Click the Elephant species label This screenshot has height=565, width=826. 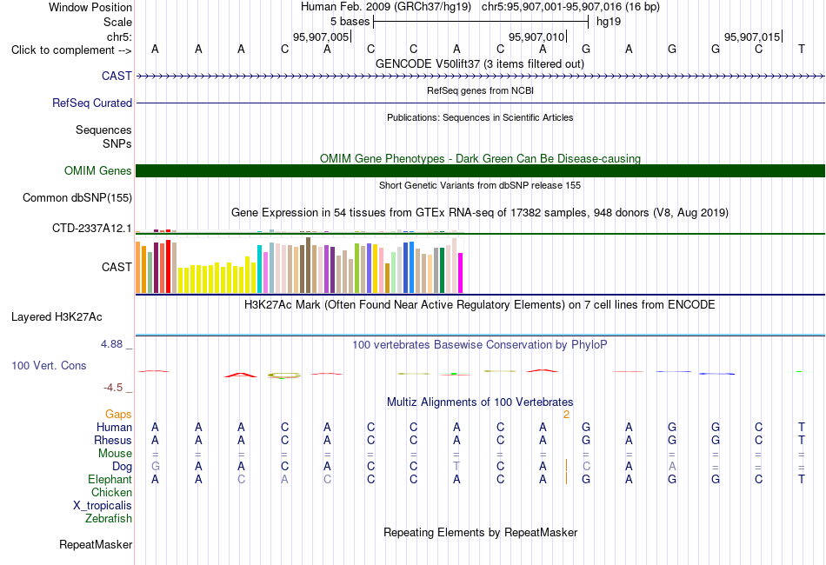click(110, 480)
